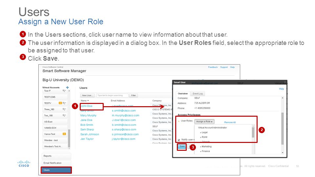The width and height of the screenshot is (315, 177).
Task: Toggle the Notify user checkbox
Action: coord(179,140)
